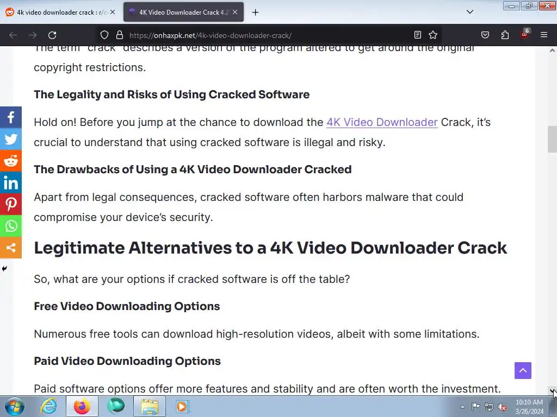Click scrollbar up arrow
This screenshot has width=557, height=417.
point(552,50)
